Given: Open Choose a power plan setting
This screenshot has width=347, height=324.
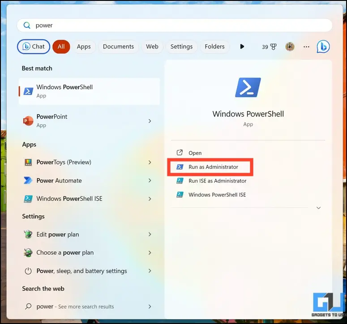Looking at the screenshot, I should click(89, 252).
